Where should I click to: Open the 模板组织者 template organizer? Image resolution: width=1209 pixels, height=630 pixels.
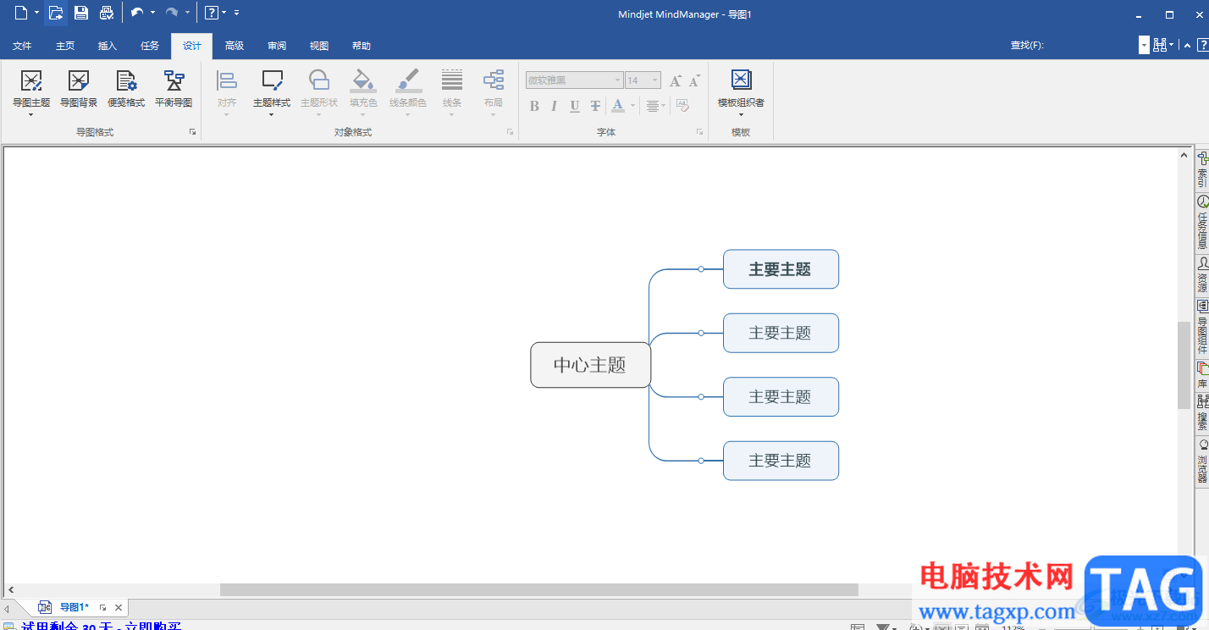(x=741, y=93)
